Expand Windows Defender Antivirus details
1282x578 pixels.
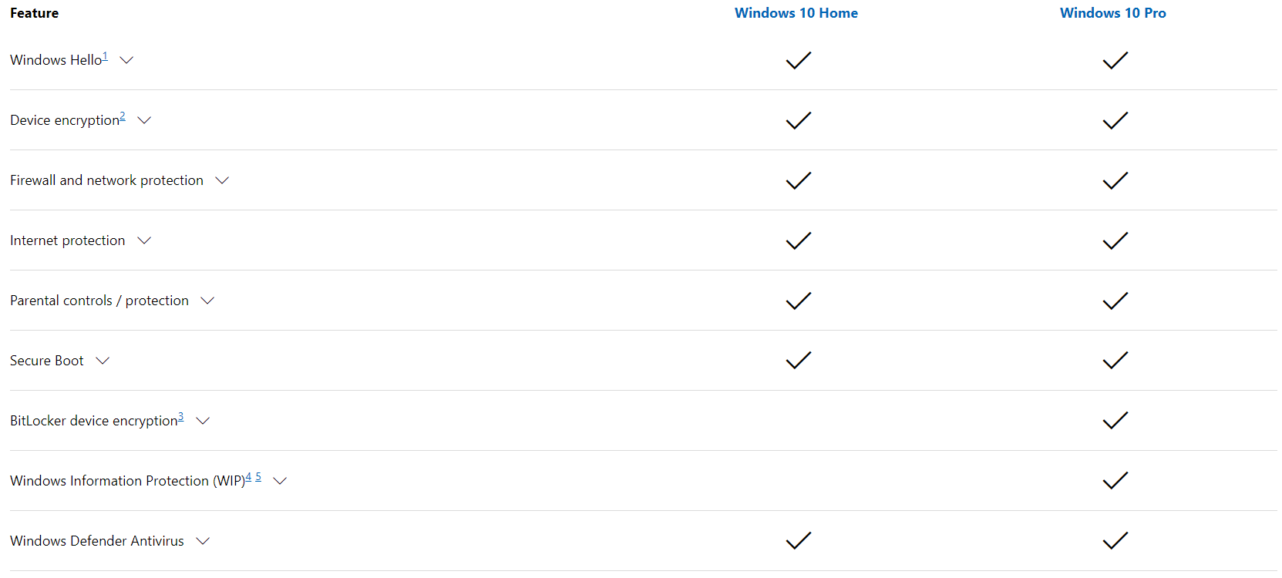pos(203,541)
